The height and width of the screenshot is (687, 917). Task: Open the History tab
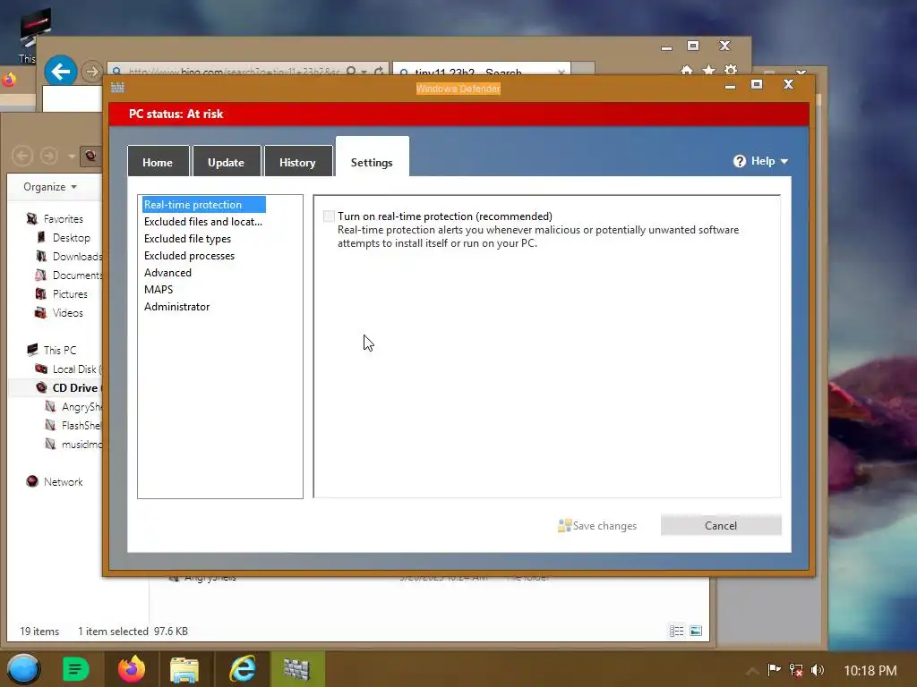click(297, 162)
